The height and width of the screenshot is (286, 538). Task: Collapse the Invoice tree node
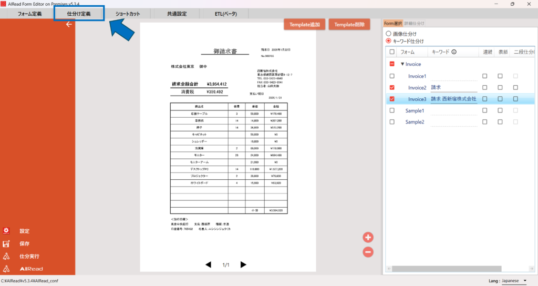(402, 64)
